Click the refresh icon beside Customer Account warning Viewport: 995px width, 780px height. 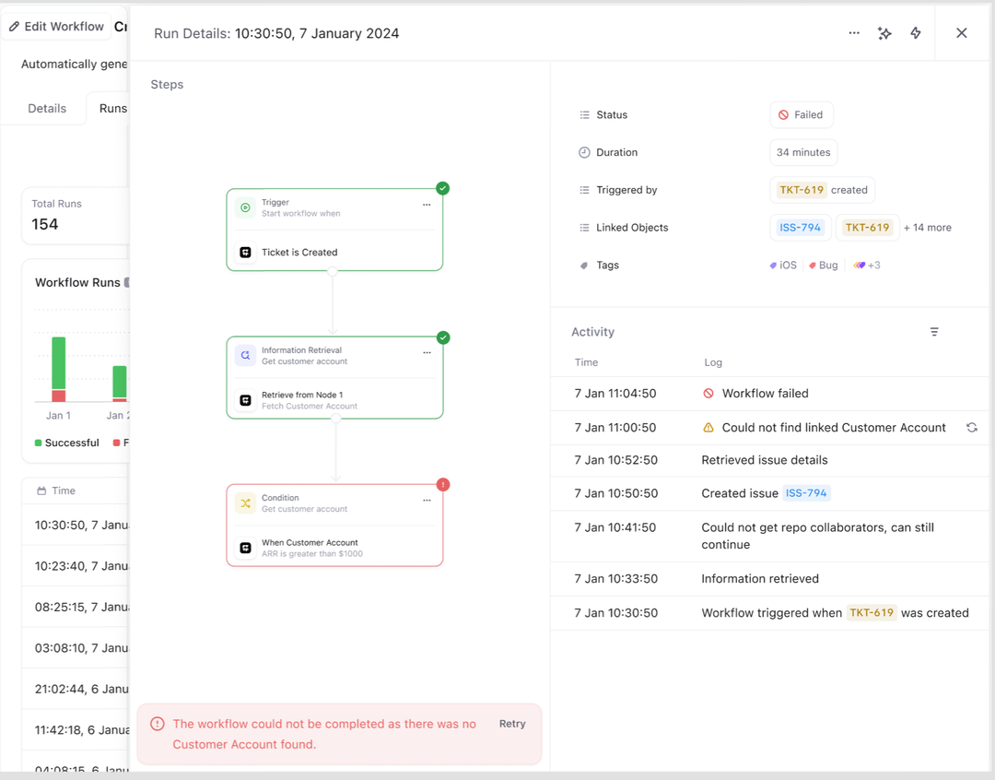(x=972, y=428)
